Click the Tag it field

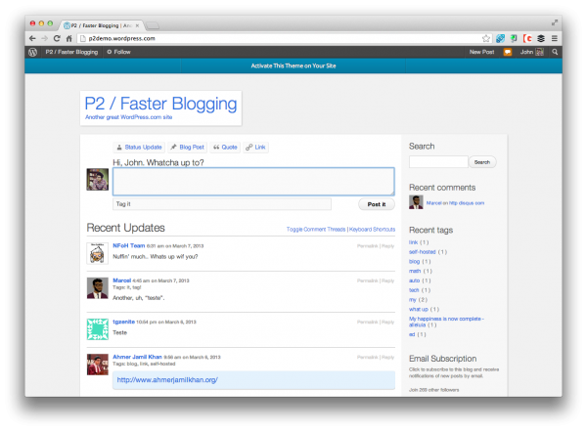pos(222,204)
